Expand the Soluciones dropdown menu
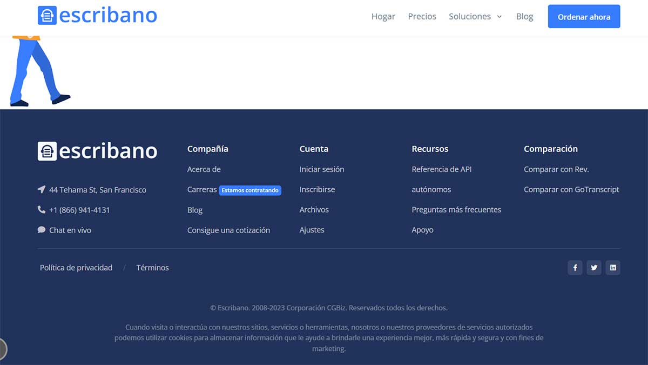This screenshot has width=648, height=365. point(475,17)
